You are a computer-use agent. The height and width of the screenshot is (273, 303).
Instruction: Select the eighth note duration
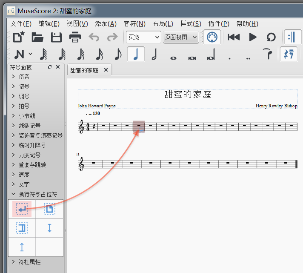coord(118,54)
